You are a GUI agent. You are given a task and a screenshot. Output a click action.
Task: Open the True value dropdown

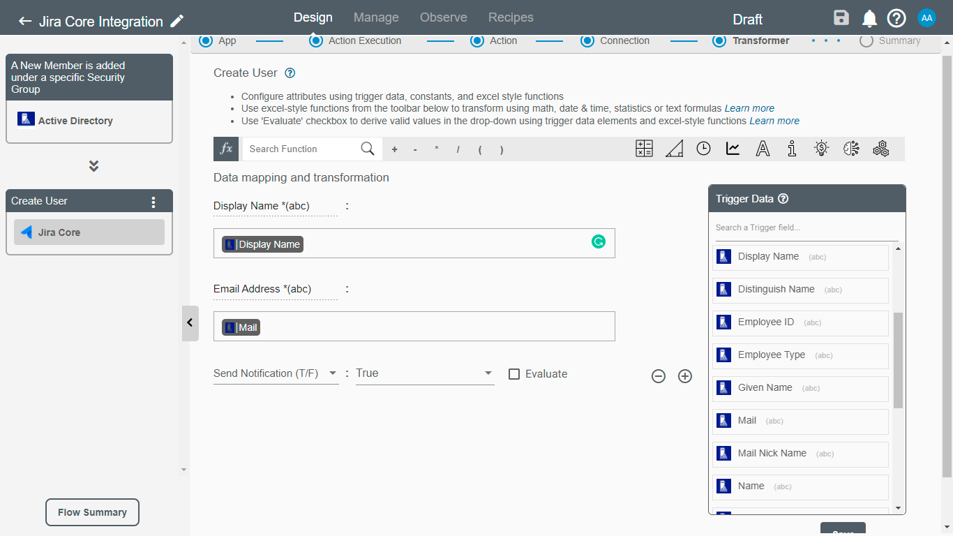[x=425, y=374]
